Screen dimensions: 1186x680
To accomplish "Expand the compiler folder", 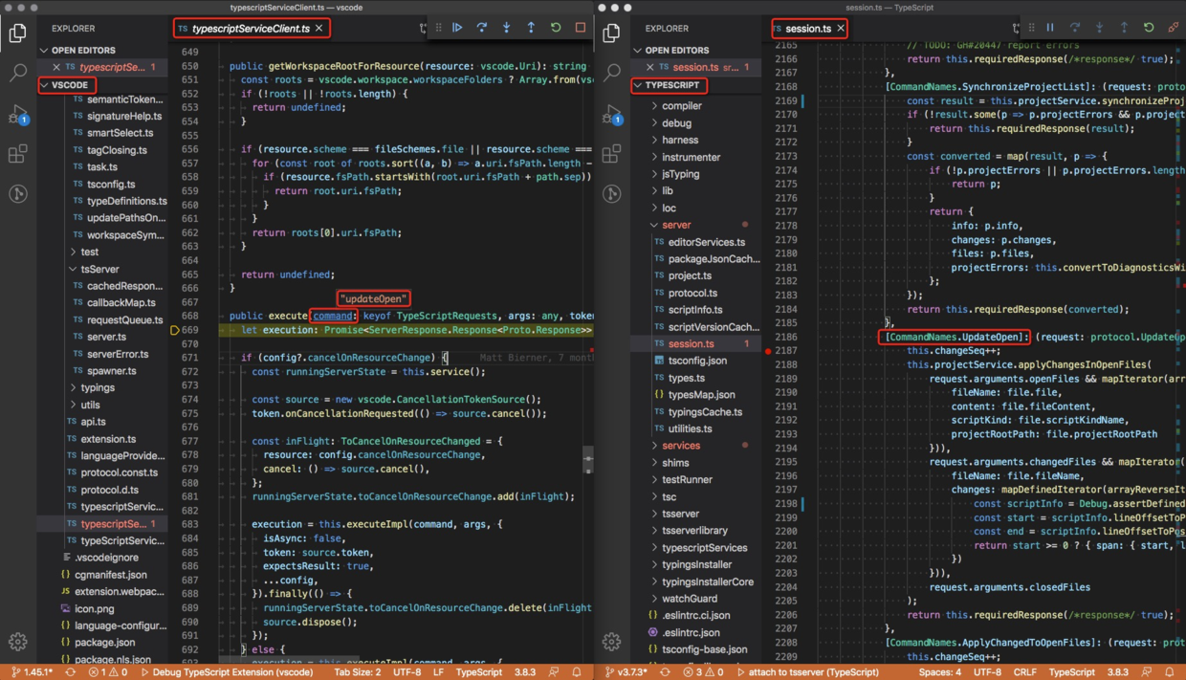I will [681, 106].
